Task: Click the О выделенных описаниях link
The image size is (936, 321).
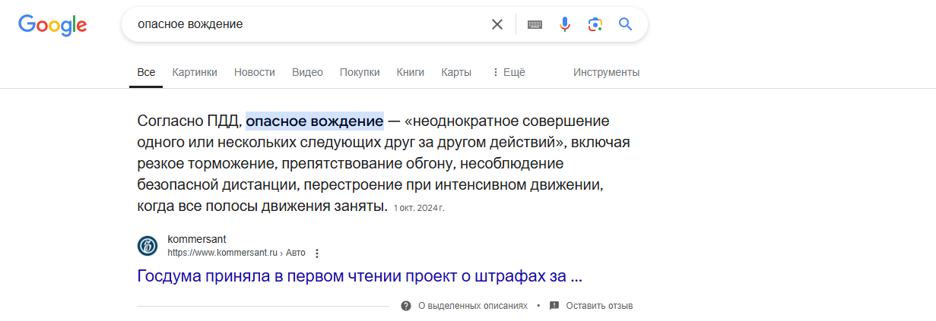Action: tap(473, 306)
